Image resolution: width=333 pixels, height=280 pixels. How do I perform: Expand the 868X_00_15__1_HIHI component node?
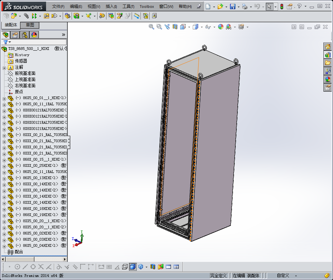pyautogui.click(x=4, y=160)
